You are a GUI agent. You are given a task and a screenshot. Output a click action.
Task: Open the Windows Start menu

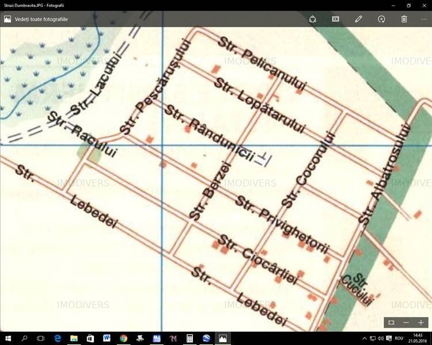[x=8, y=339]
